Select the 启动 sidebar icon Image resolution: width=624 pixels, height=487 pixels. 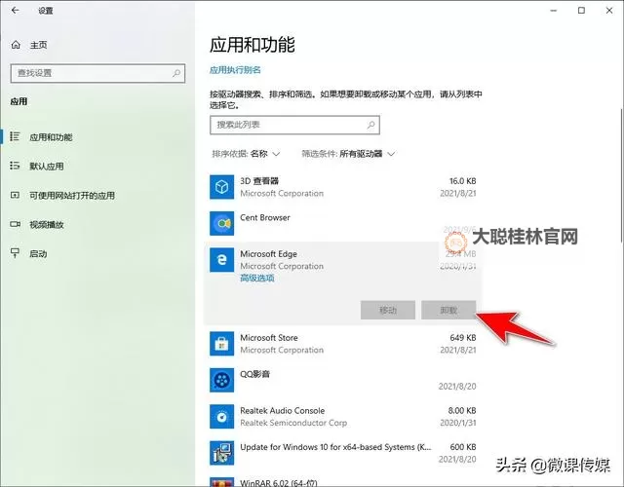coord(15,253)
